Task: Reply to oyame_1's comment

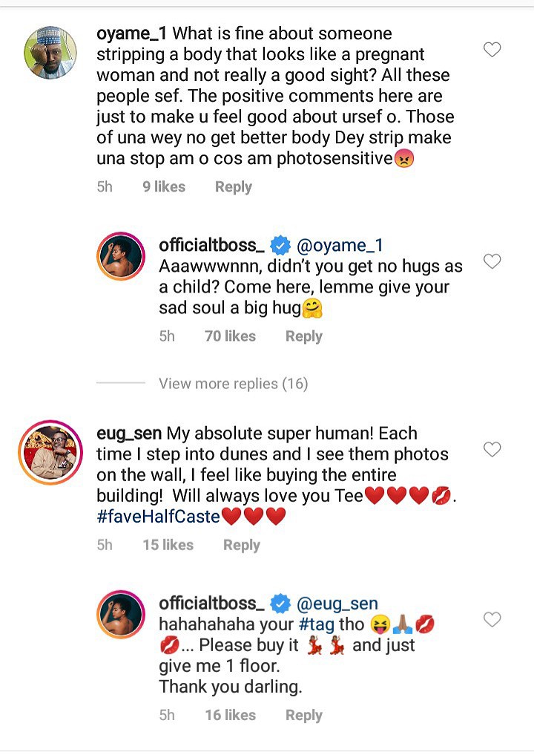Action: tap(234, 187)
